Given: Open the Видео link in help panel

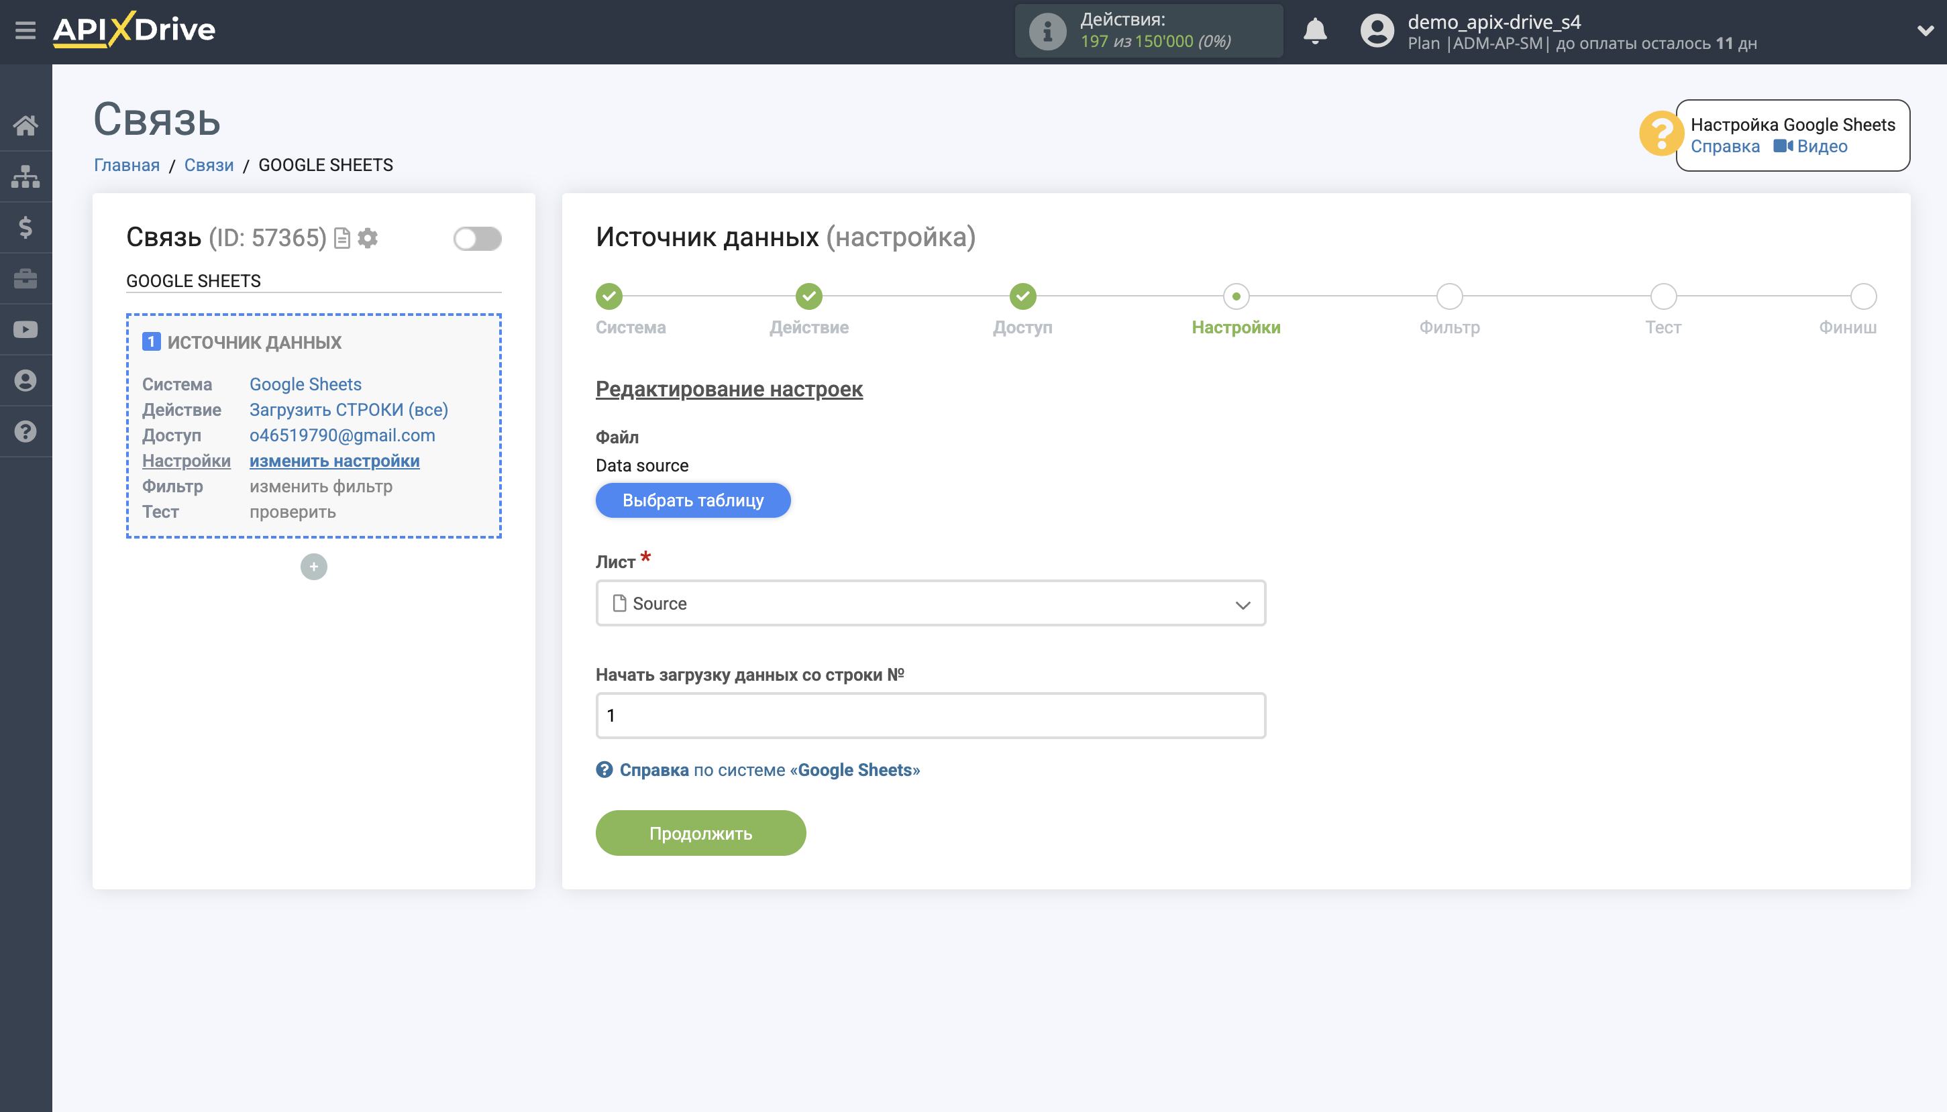Looking at the screenshot, I should tap(1822, 146).
